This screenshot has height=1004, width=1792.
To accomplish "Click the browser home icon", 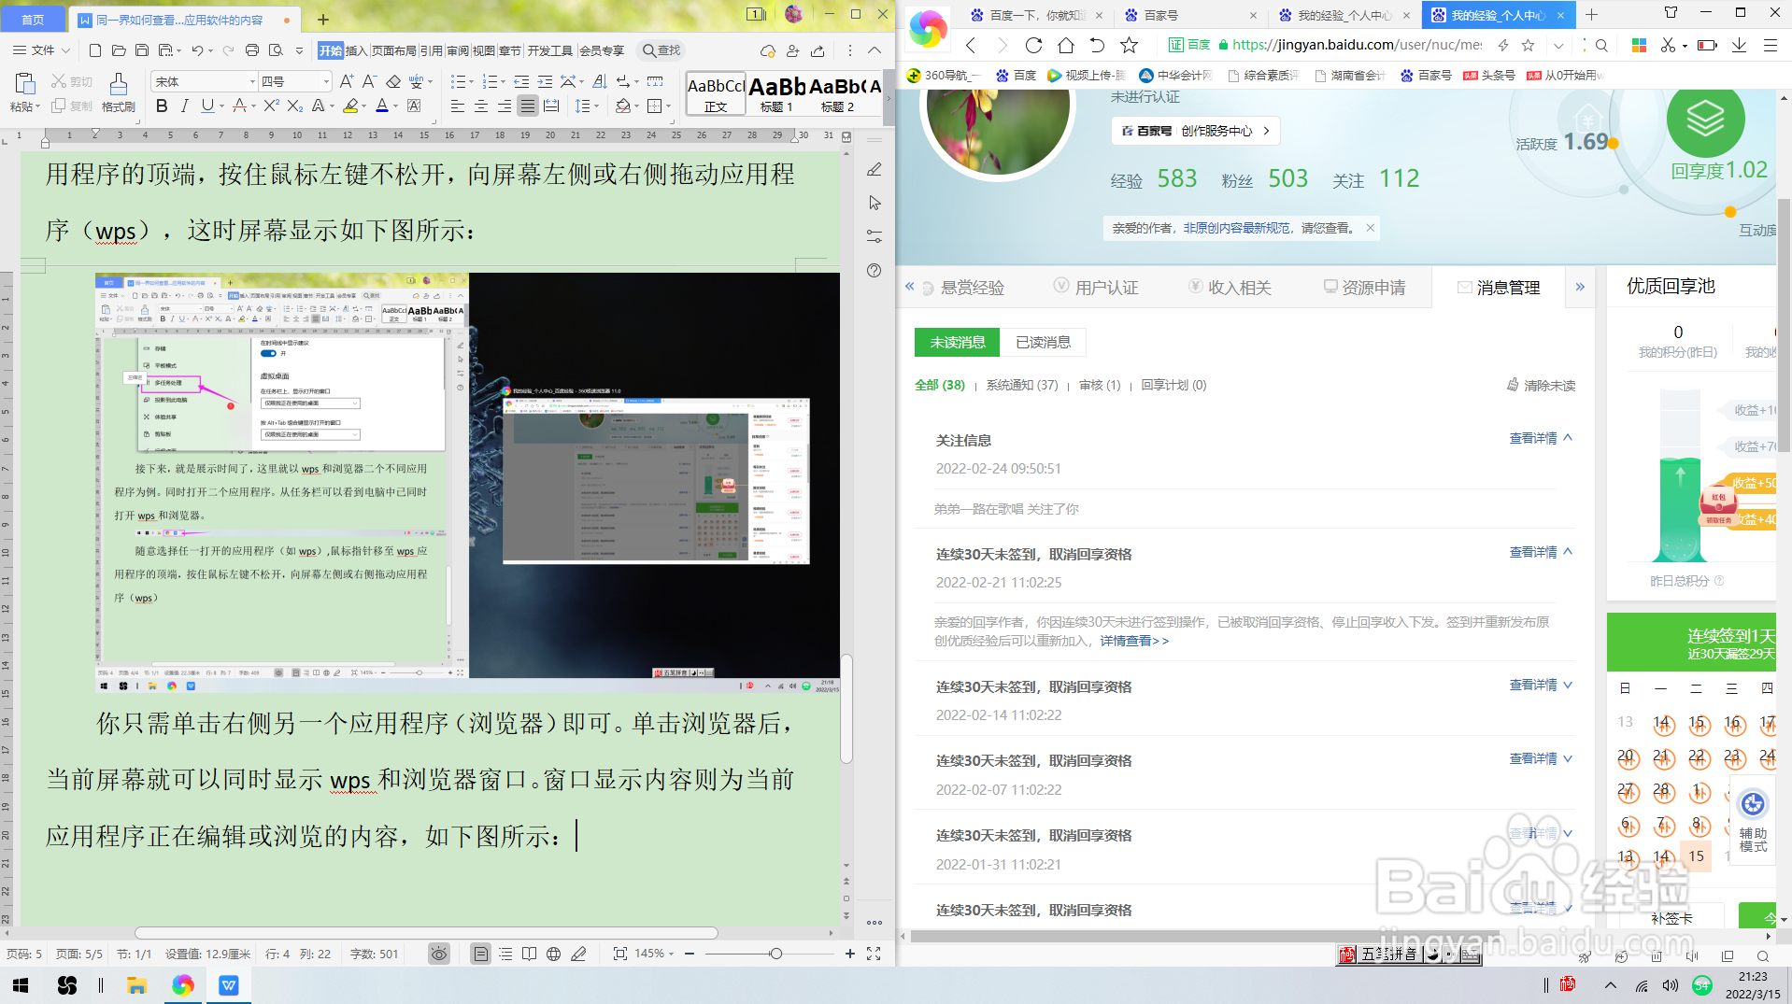I will [1066, 45].
